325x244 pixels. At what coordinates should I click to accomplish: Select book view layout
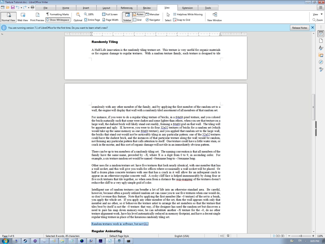tap(282, 236)
